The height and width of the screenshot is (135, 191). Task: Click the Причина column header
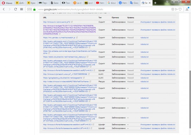point(115,17)
